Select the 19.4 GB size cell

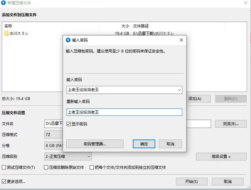pos(122,33)
